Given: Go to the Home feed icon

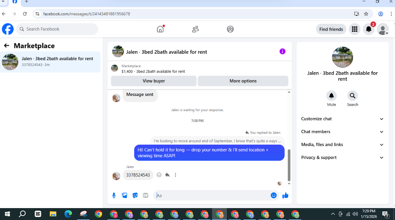Looking at the screenshot, I should [x=160, y=29].
